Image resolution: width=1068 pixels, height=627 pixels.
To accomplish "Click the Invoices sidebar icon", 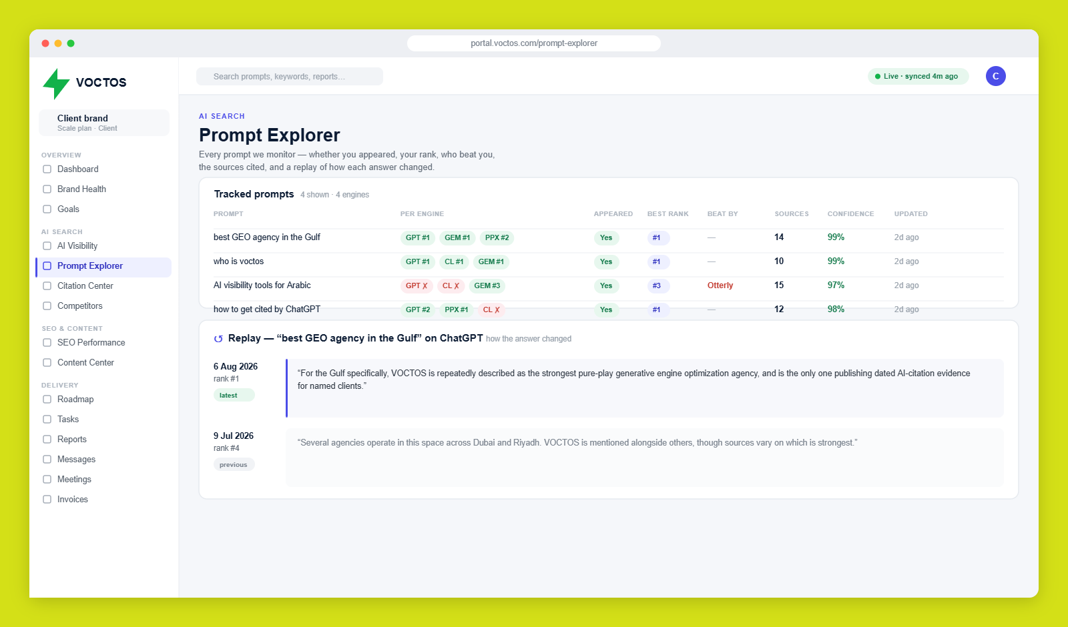I will 47,500.
